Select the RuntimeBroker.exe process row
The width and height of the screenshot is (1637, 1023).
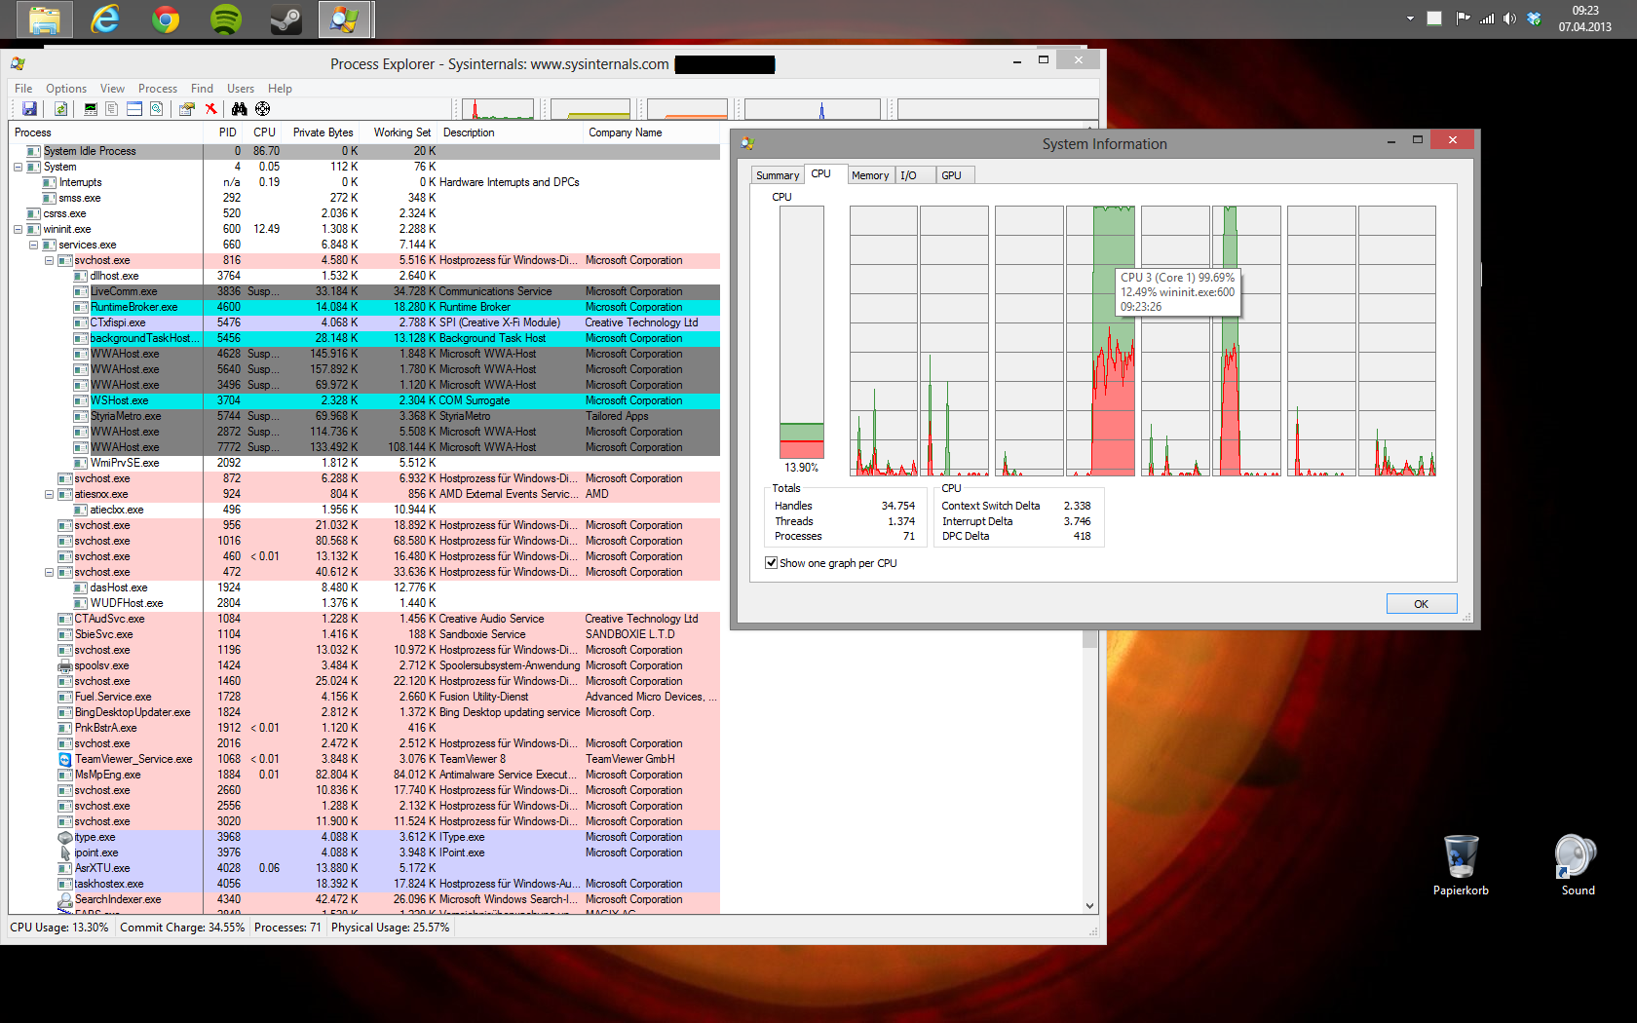(x=364, y=307)
